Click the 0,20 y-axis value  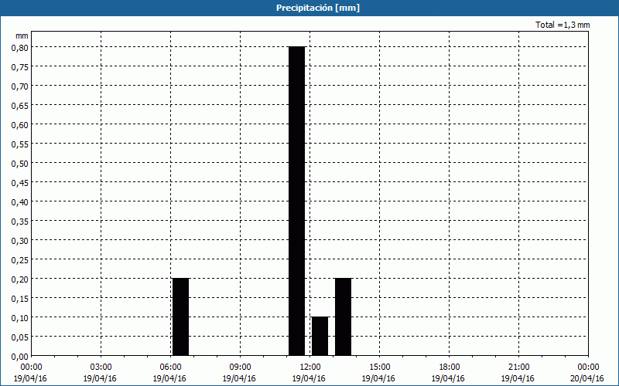[x=20, y=279]
